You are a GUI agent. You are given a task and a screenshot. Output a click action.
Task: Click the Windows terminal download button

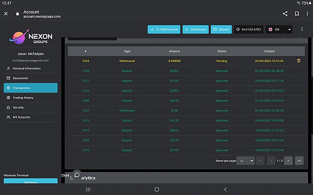31,181
